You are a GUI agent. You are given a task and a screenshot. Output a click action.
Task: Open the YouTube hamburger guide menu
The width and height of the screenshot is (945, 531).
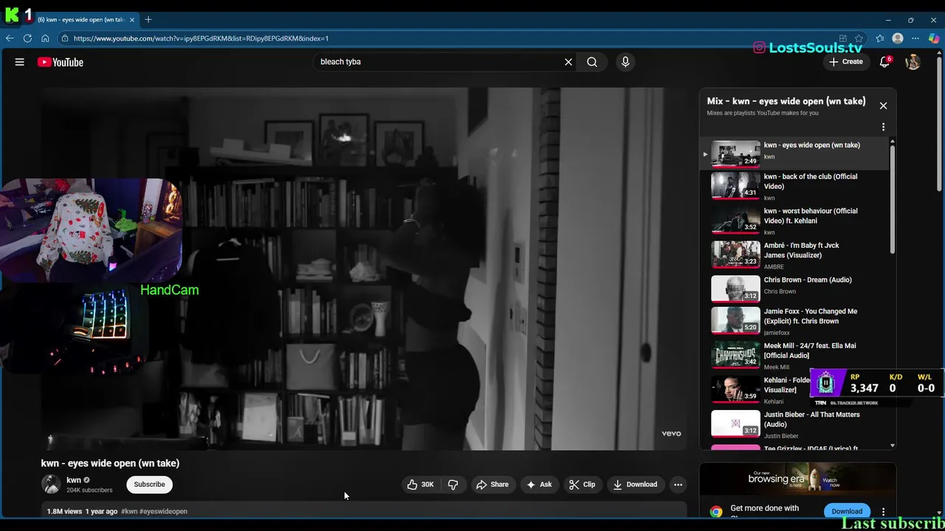click(20, 62)
